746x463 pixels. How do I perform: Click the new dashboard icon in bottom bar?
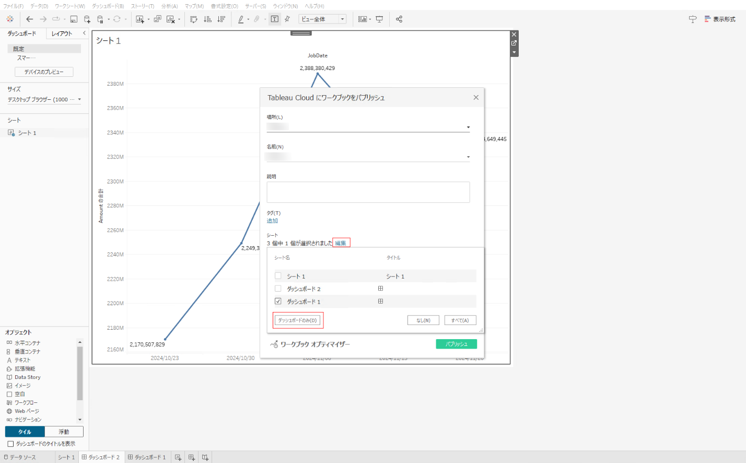click(x=192, y=457)
